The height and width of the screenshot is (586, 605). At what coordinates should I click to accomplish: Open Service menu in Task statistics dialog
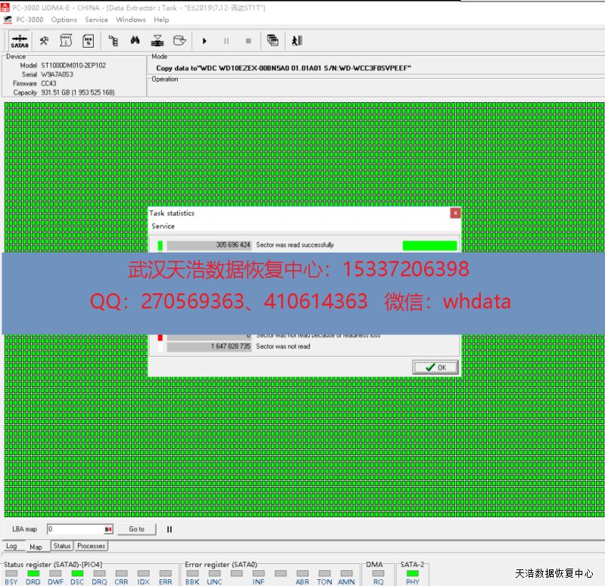coord(163,226)
